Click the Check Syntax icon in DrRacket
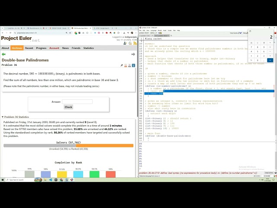 point(240,33)
